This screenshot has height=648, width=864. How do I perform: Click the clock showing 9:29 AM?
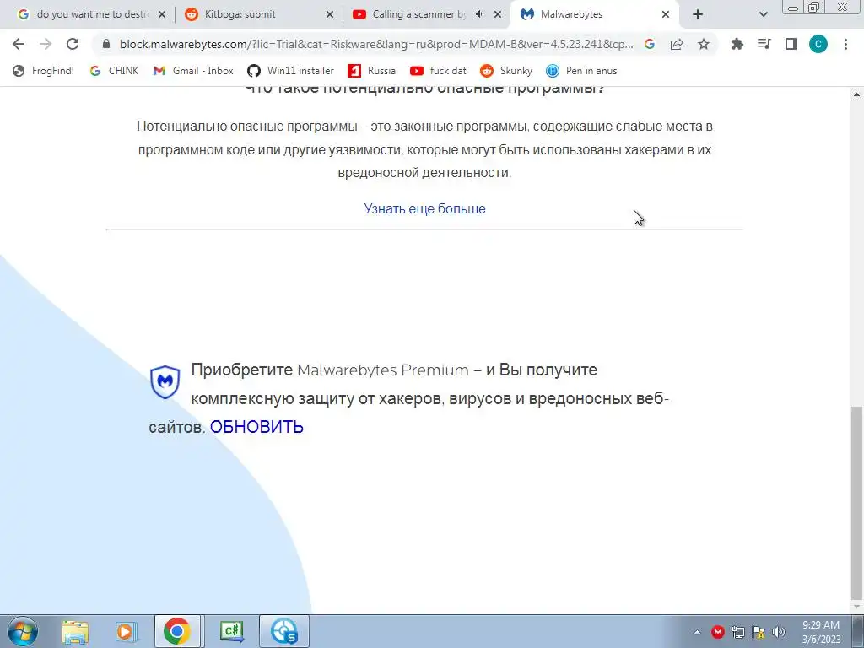[821, 632]
